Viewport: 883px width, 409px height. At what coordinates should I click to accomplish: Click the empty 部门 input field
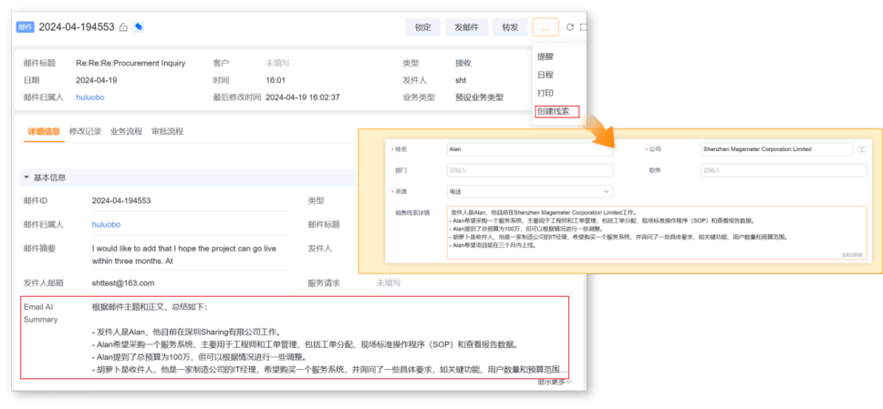coord(529,170)
